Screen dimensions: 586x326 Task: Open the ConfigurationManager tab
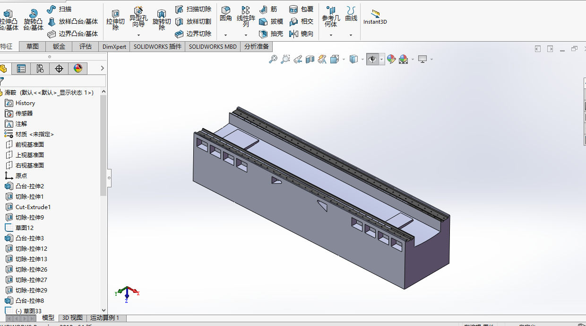(x=40, y=69)
